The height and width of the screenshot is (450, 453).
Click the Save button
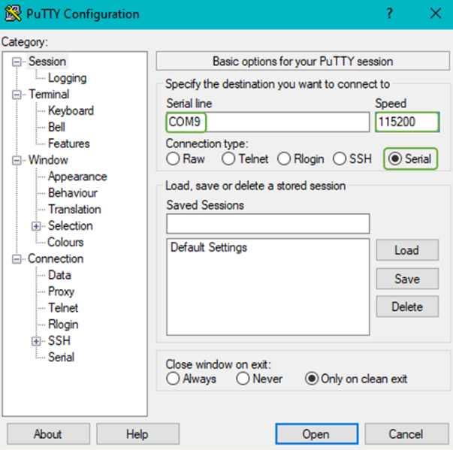407,279
